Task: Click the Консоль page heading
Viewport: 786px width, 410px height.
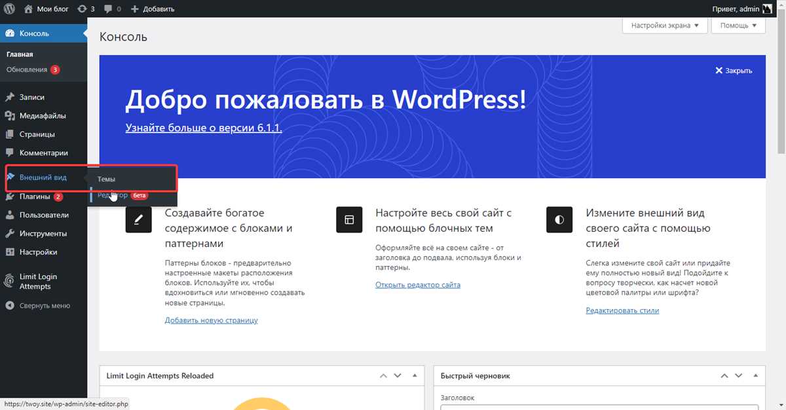Action: tap(123, 37)
